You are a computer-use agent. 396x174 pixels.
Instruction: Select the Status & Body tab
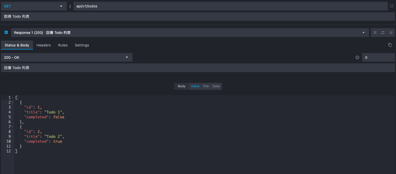pyautogui.click(x=17, y=45)
